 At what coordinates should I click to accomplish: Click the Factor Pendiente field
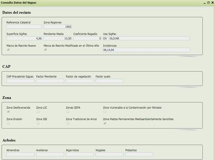50,81
